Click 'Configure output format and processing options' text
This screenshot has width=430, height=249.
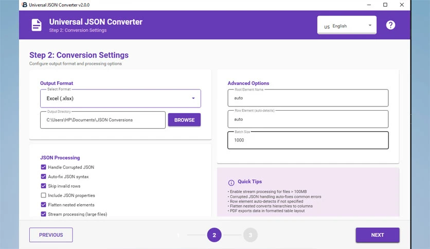(x=76, y=64)
